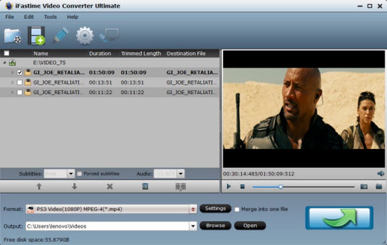Enable Merge into one file
The height and width of the screenshot is (245, 387).
click(237, 209)
